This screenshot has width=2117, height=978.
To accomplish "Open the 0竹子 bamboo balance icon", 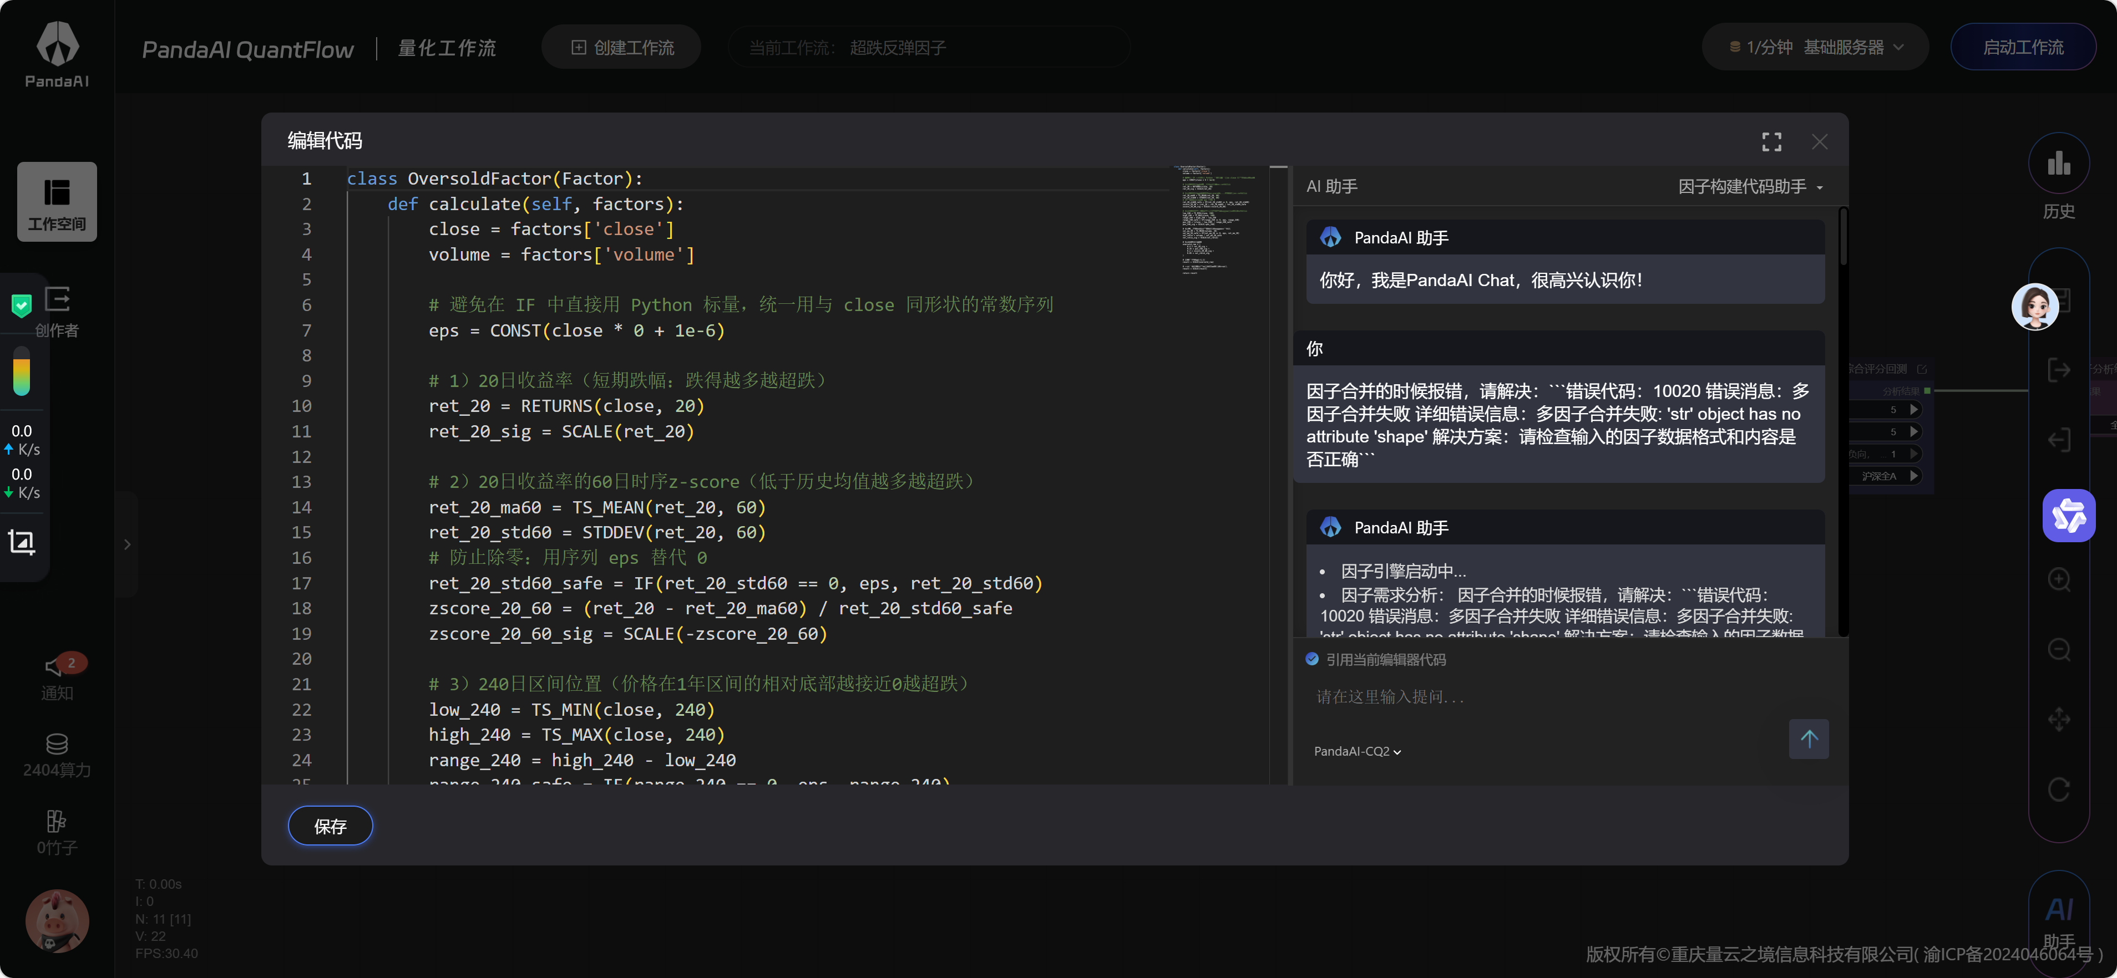I will click(57, 833).
